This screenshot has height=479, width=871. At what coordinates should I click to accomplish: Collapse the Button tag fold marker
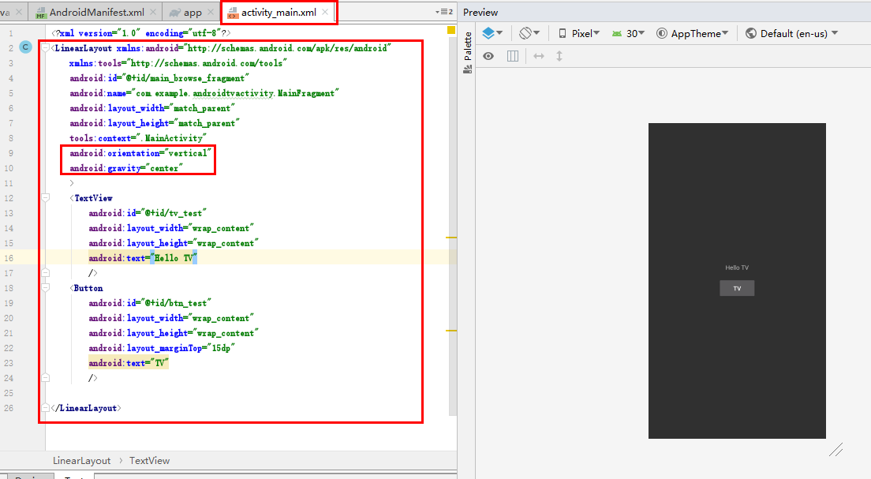[46, 288]
